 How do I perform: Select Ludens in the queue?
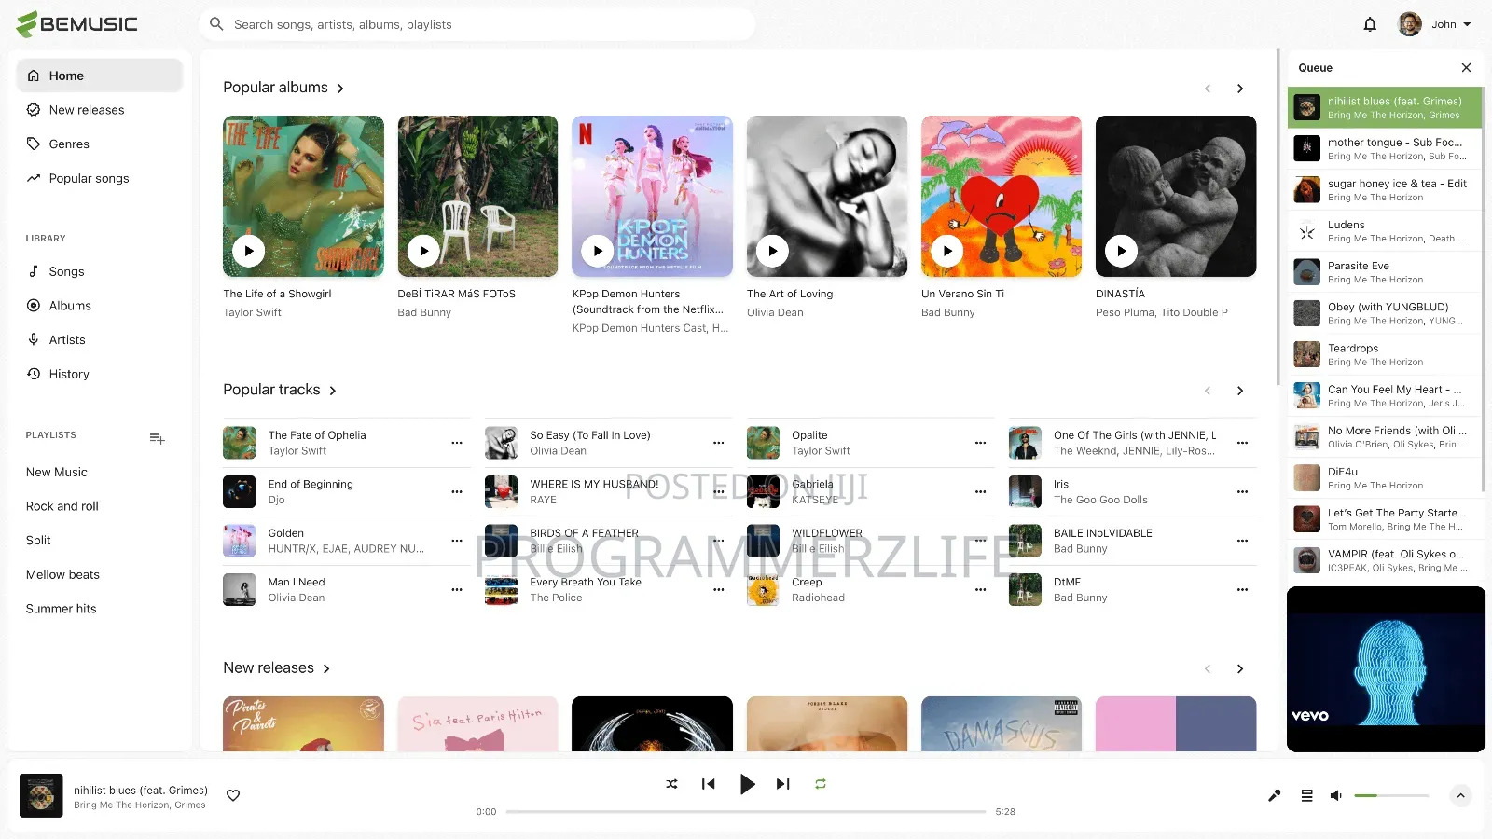pyautogui.click(x=1385, y=231)
